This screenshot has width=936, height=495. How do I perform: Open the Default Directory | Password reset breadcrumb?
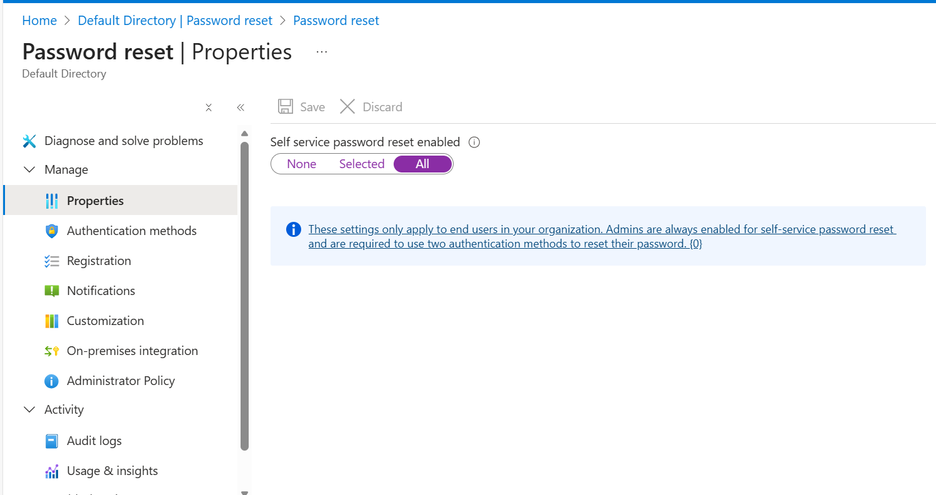(x=175, y=21)
